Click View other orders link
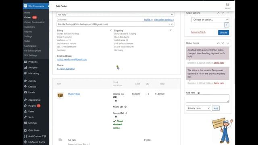Viewport: 258px width, 145px height. pyautogui.click(x=164, y=20)
